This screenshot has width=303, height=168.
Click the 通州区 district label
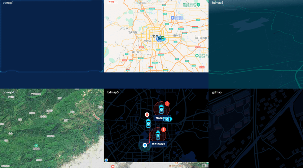pos(177,36)
